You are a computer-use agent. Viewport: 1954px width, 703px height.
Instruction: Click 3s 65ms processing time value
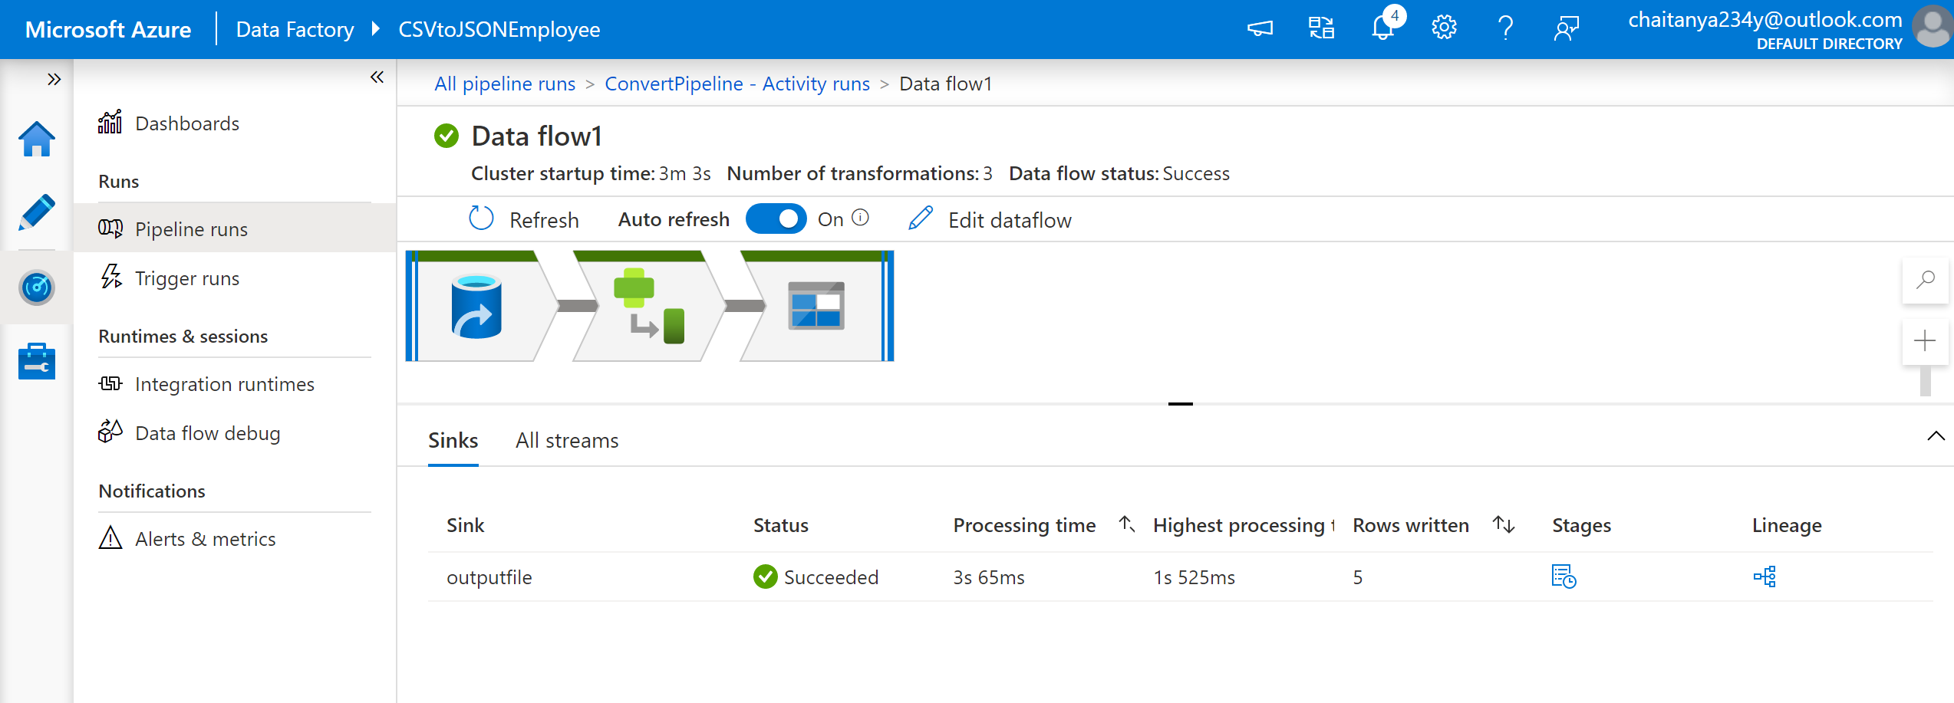click(x=989, y=577)
